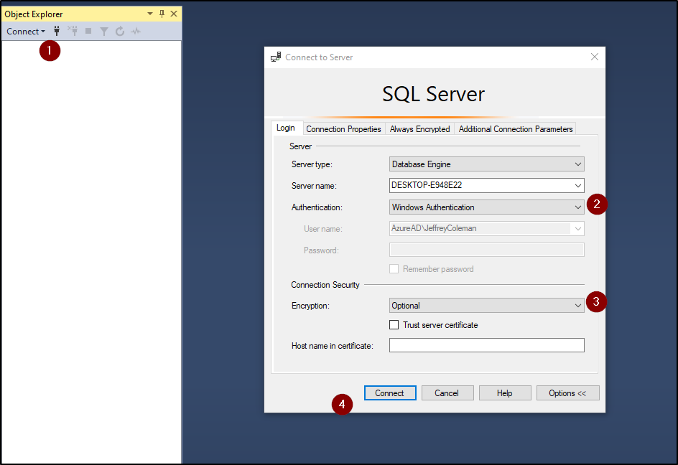Screen dimensions: 678x465
Task: Enable the Trust server certificate checkbox
Action: (x=394, y=324)
